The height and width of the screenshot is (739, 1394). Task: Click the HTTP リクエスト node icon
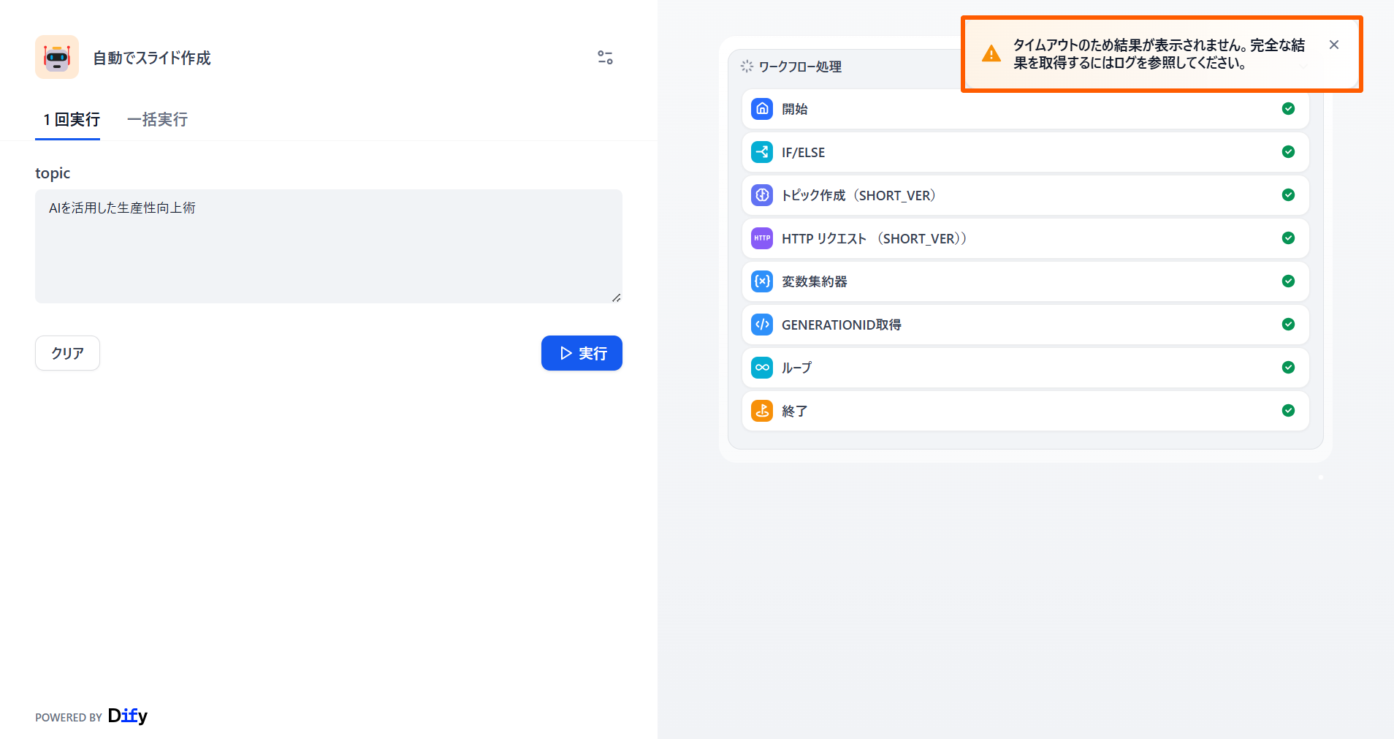click(762, 238)
